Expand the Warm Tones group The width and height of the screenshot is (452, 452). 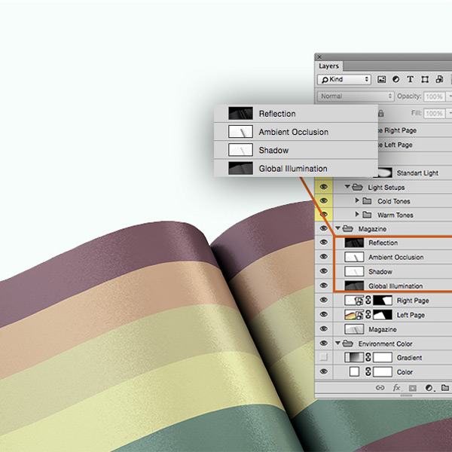point(357,214)
